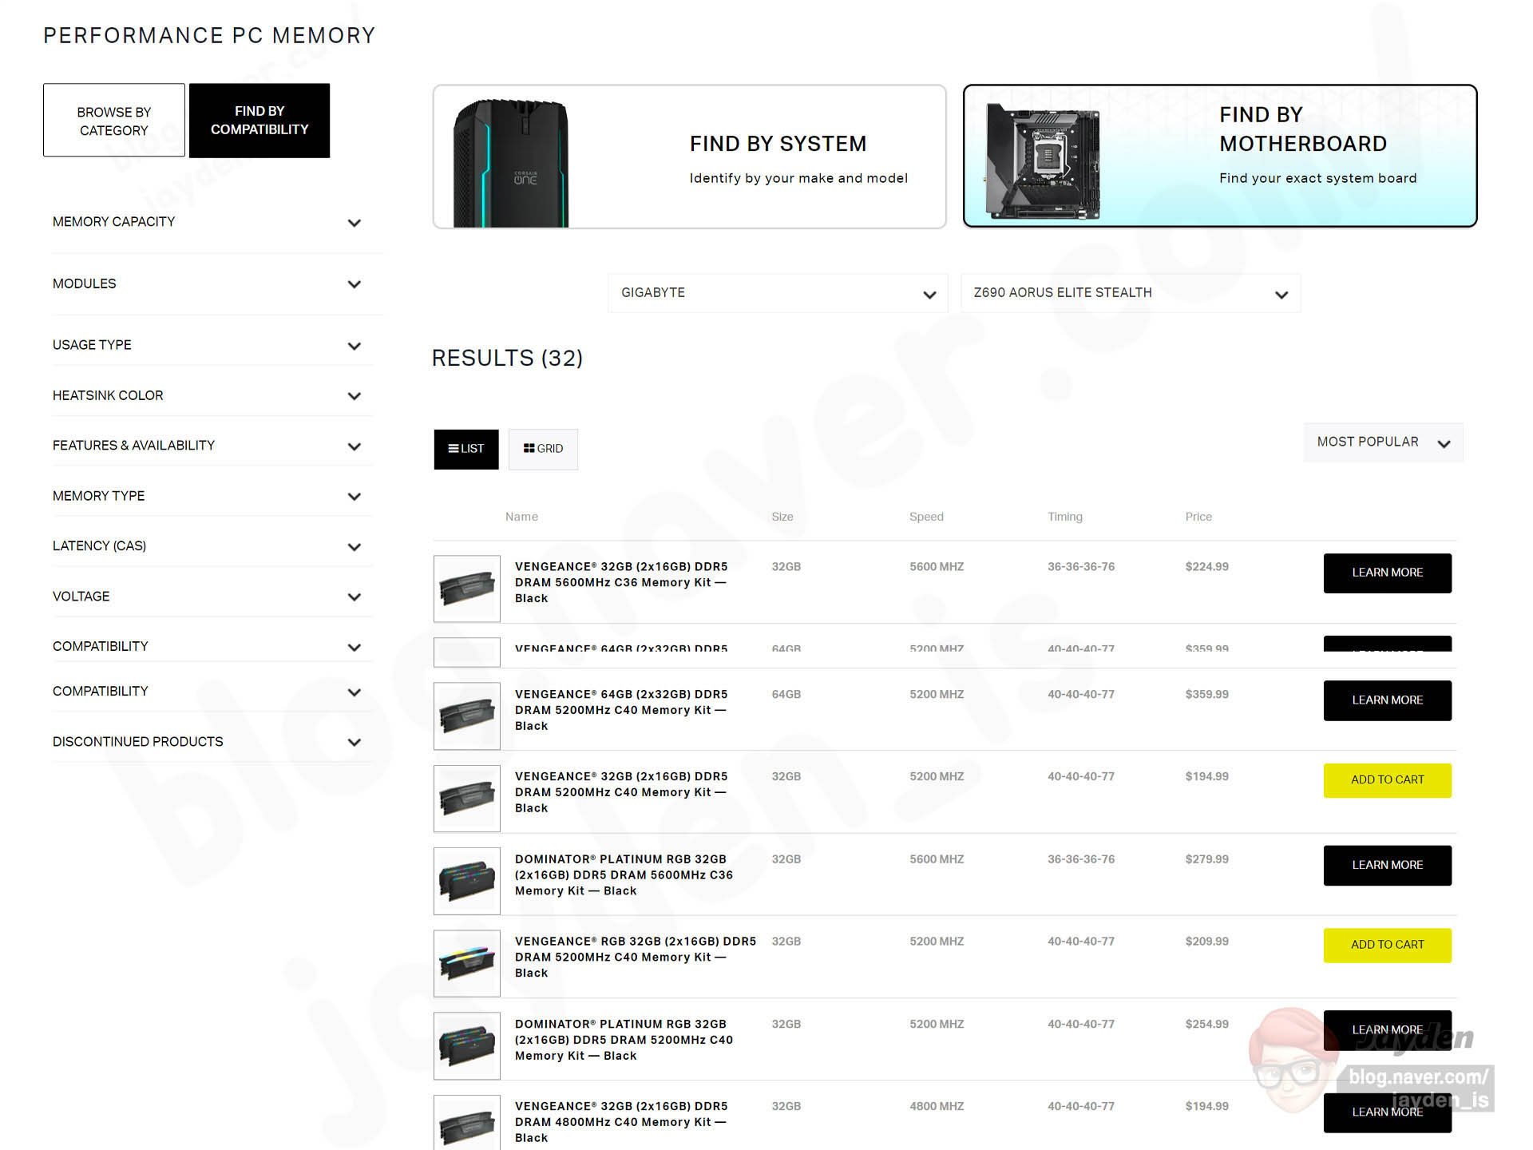The height and width of the screenshot is (1150, 1533).
Task: Click the Results (32) heading
Action: click(x=508, y=358)
